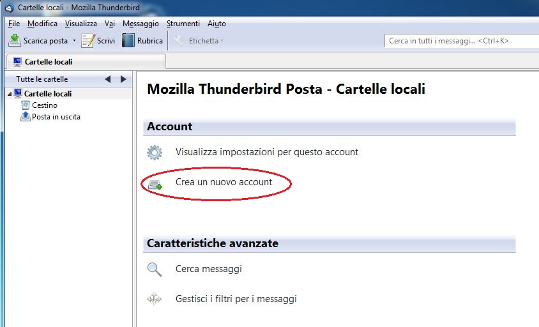This screenshot has height=327, width=539.
Task: Click the Scarica posta button label
Action: coord(45,41)
